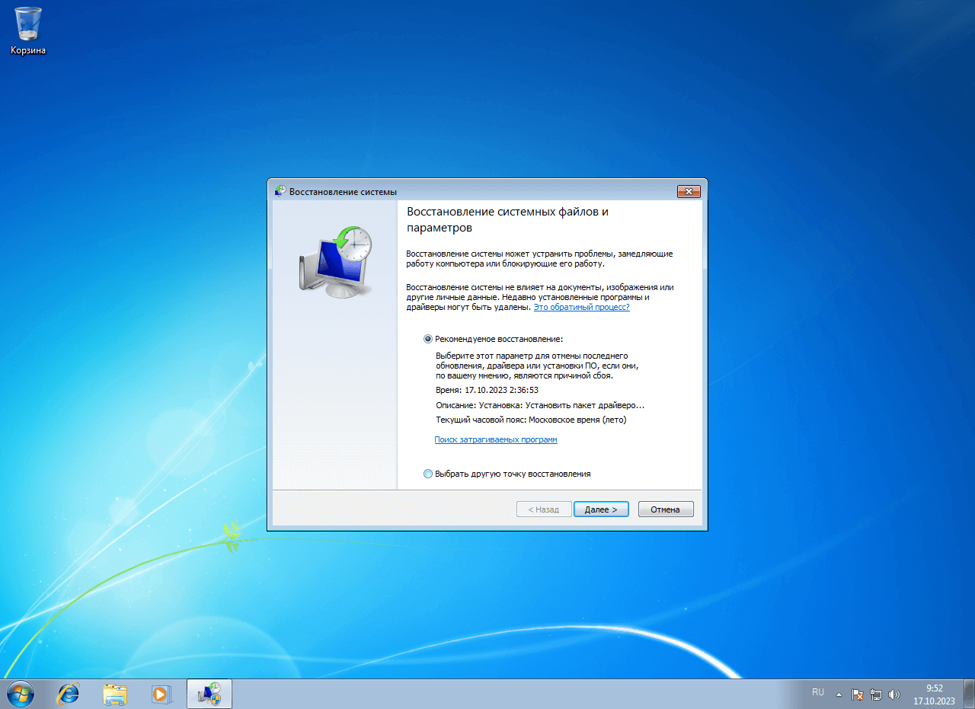
Task: Open the volume speaker tray icon
Action: [x=894, y=695]
